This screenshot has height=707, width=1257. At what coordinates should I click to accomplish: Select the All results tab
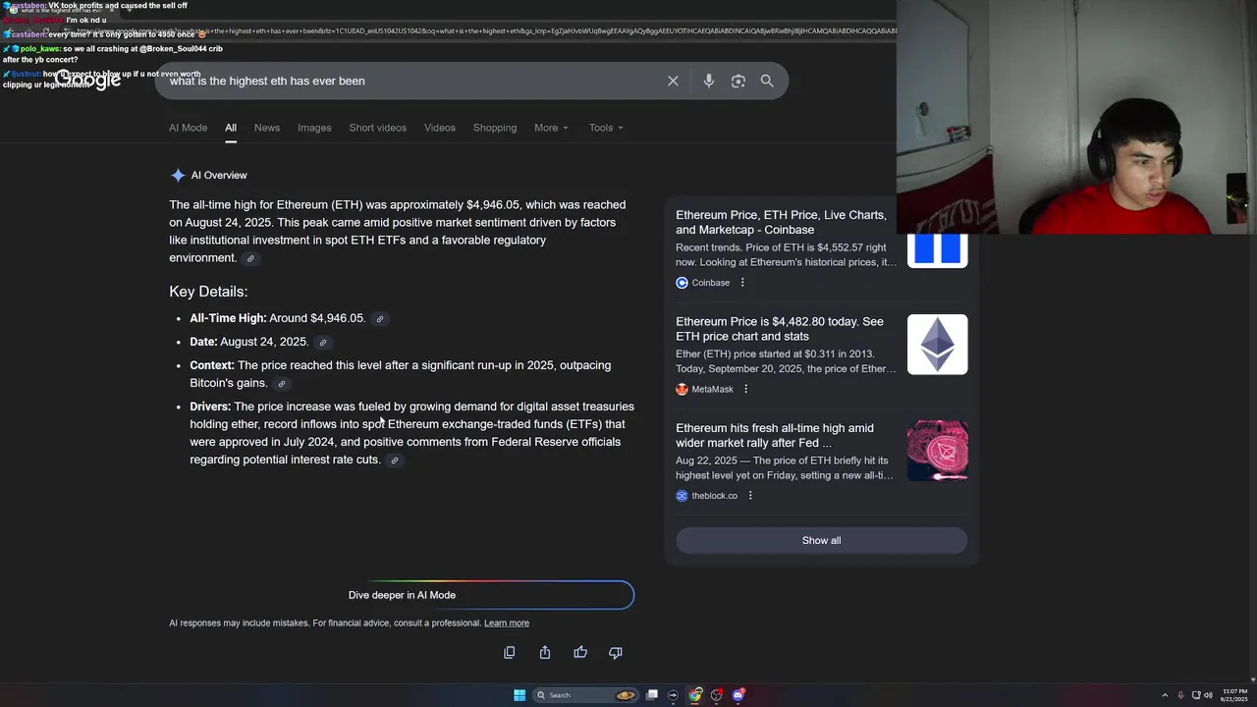tap(231, 128)
